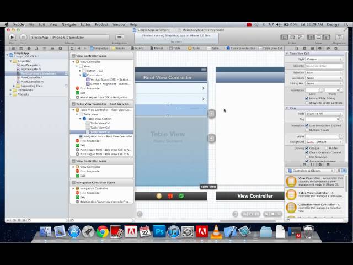Select Button – GO in document outline
Viewport: 353px width, 265px height.
point(95,71)
